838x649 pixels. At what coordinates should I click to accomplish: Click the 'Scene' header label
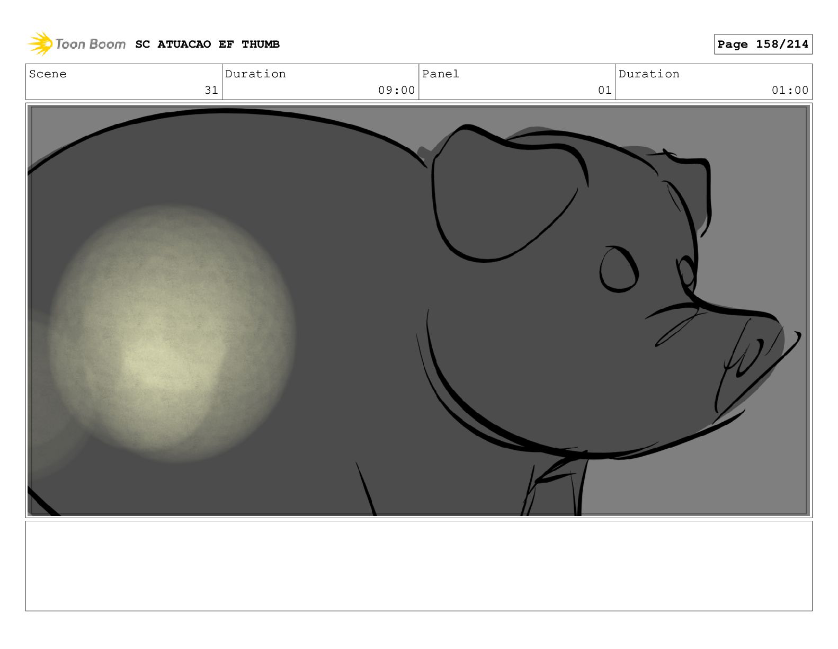(48, 74)
